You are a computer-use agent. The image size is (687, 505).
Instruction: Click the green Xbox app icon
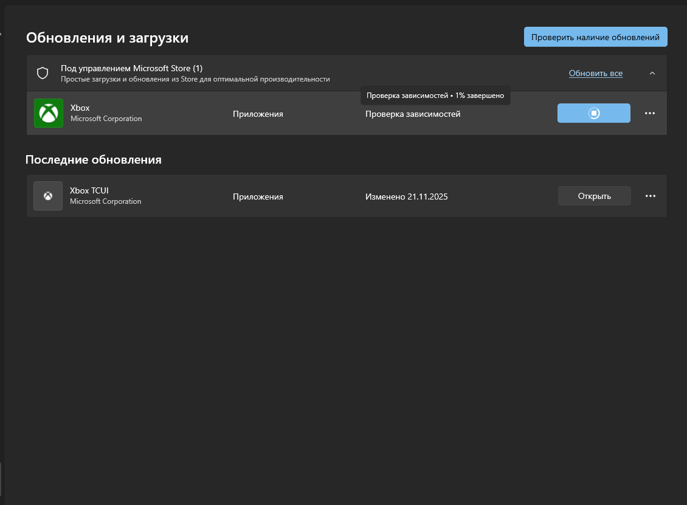pos(49,113)
